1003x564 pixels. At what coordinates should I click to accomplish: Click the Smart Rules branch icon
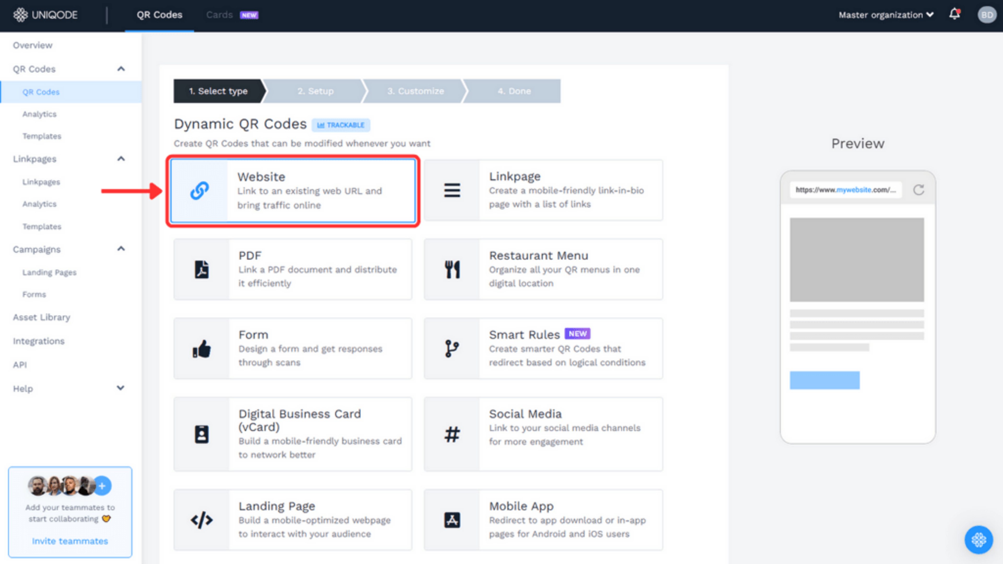click(452, 348)
